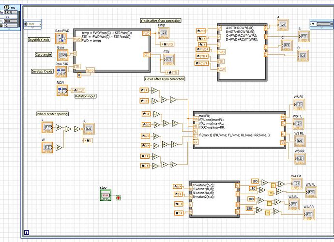Expand the timed loop input node bottom arrow
This screenshot has width=334, height=242.
click(9, 29)
